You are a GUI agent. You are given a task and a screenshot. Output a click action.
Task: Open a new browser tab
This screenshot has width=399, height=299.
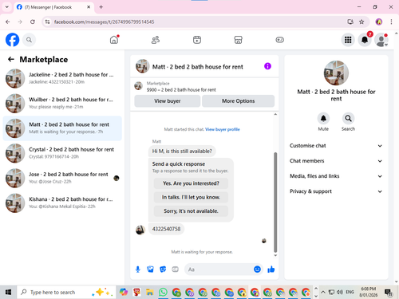click(x=101, y=7)
